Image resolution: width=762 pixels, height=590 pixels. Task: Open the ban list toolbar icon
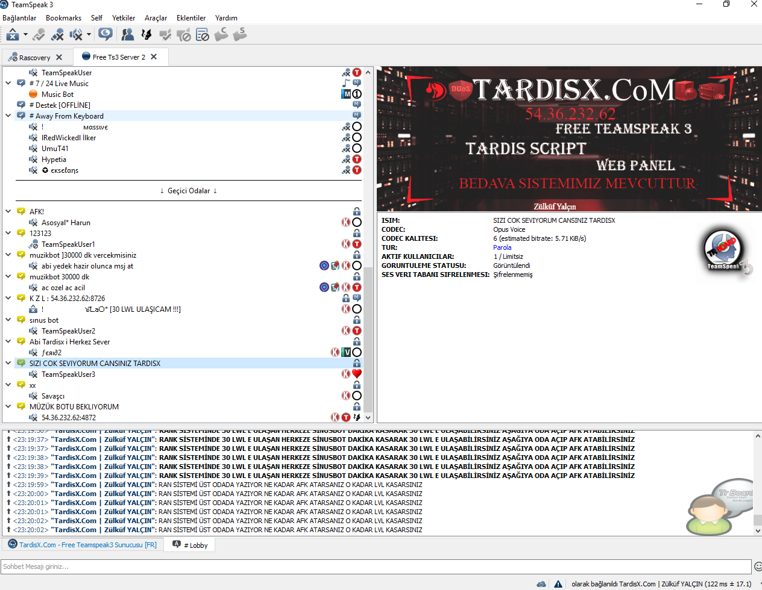203,35
